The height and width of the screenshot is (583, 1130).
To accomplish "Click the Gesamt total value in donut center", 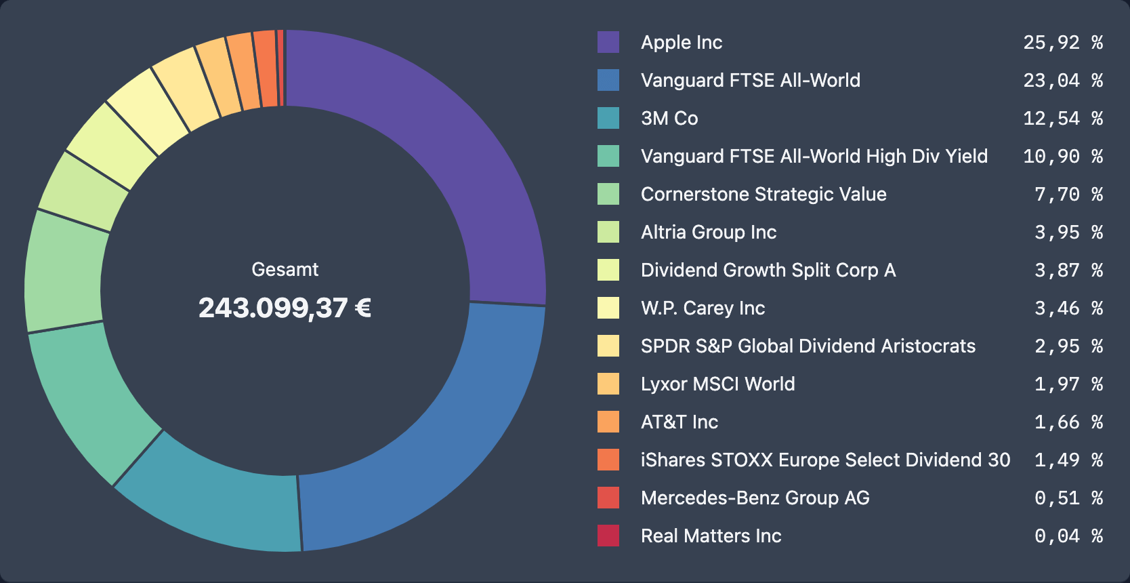I will tap(285, 308).
